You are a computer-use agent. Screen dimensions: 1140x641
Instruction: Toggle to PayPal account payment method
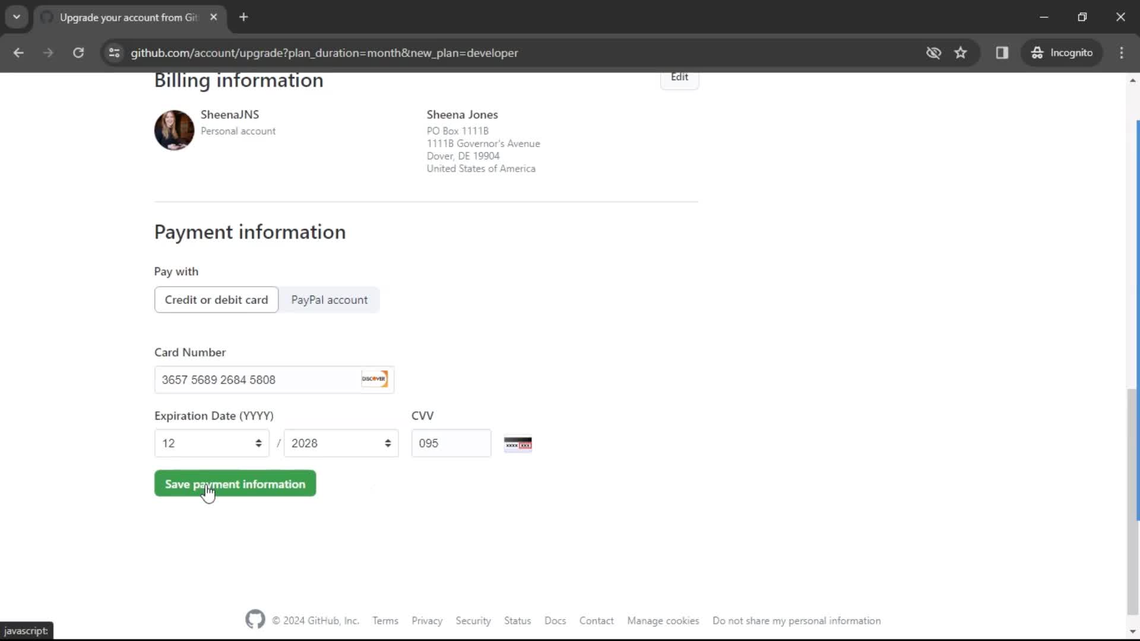[330, 300]
